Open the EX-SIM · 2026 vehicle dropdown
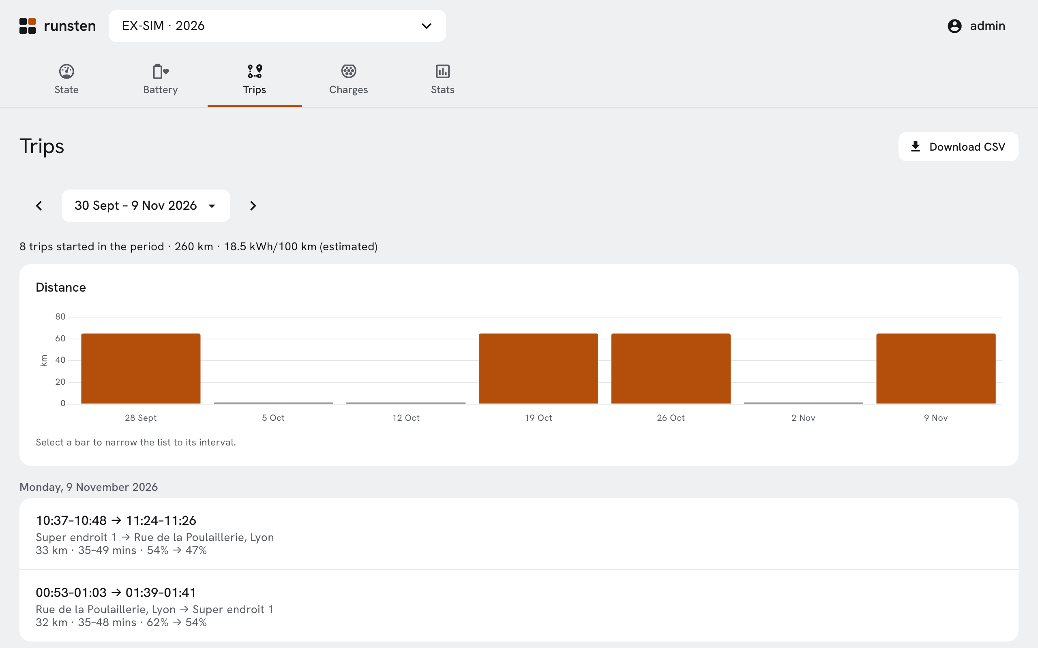Screen dimensions: 1038x648 click(x=277, y=26)
